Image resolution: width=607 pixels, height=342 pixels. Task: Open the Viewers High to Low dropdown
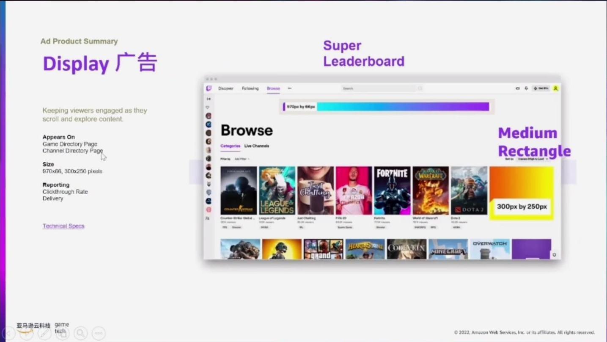point(533,159)
